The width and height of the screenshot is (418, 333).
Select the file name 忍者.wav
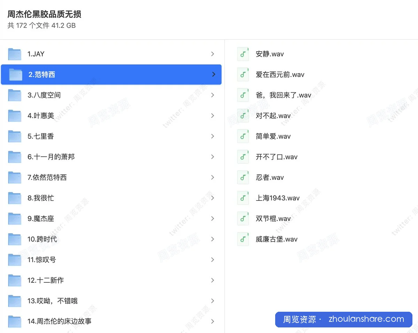270,177
